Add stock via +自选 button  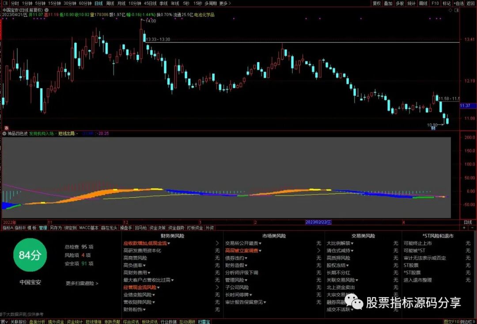point(459,4)
